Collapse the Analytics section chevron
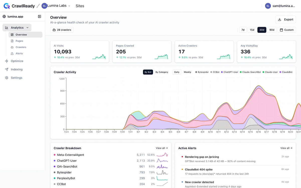 pyautogui.click(x=27, y=28)
